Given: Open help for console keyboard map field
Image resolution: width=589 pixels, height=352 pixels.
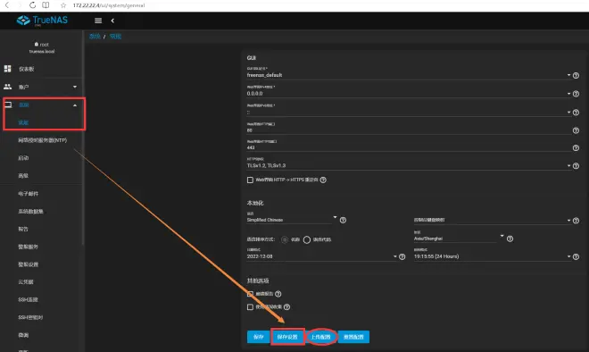Looking at the screenshot, I should coord(576,221).
